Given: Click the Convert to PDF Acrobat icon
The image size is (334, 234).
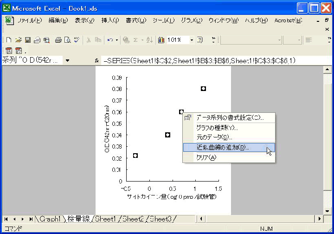Looking at the screenshot, I should tap(9, 50).
